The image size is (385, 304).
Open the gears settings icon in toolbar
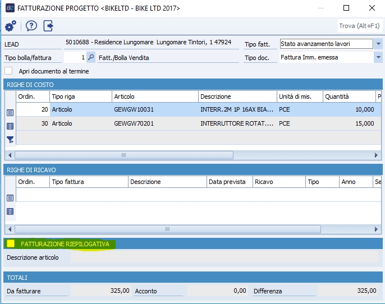point(11,26)
